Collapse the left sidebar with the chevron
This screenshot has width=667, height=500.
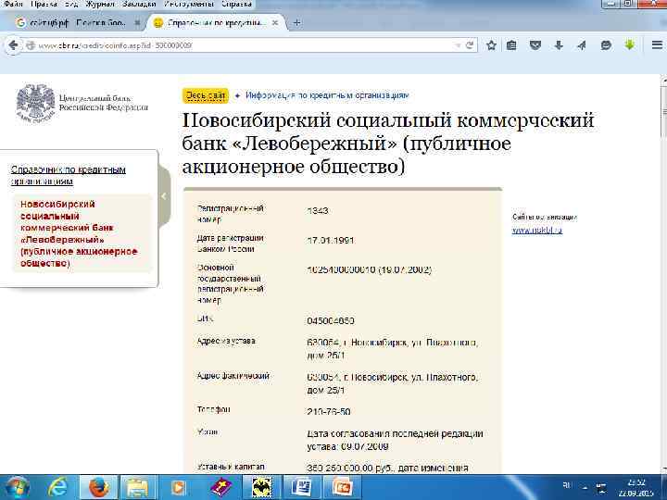click(164, 196)
